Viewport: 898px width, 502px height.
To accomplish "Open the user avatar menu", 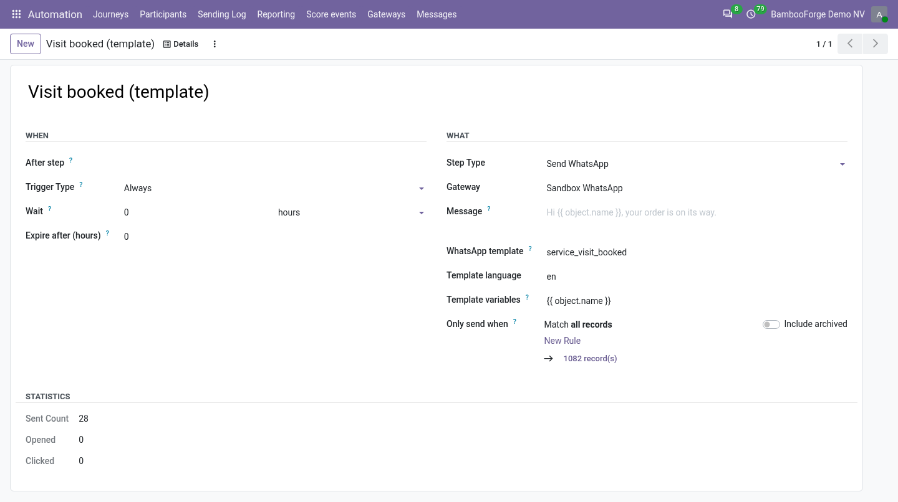I will 879,14.
